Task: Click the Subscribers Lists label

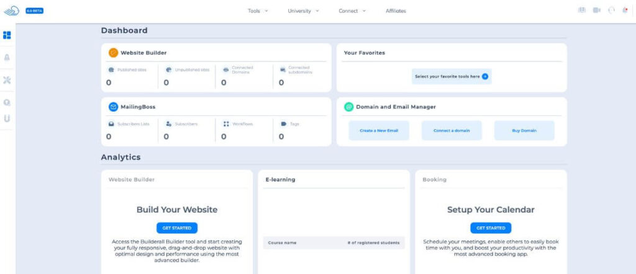Action: pyautogui.click(x=134, y=124)
